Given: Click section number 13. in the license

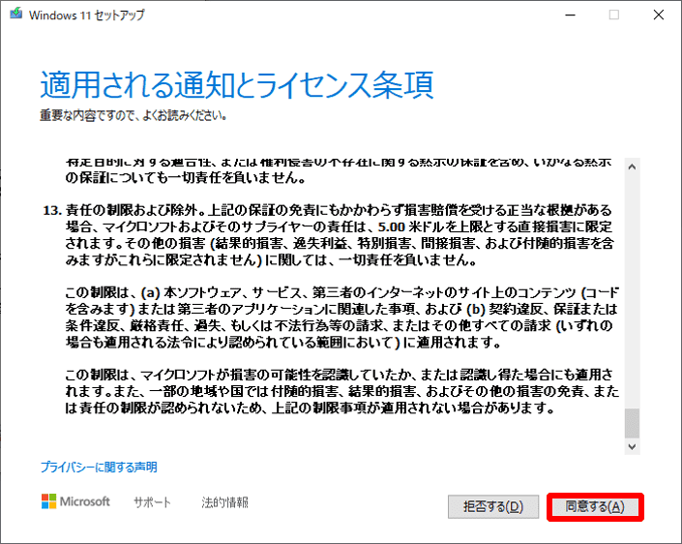Looking at the screenshot, I should [x=52, y=211].
